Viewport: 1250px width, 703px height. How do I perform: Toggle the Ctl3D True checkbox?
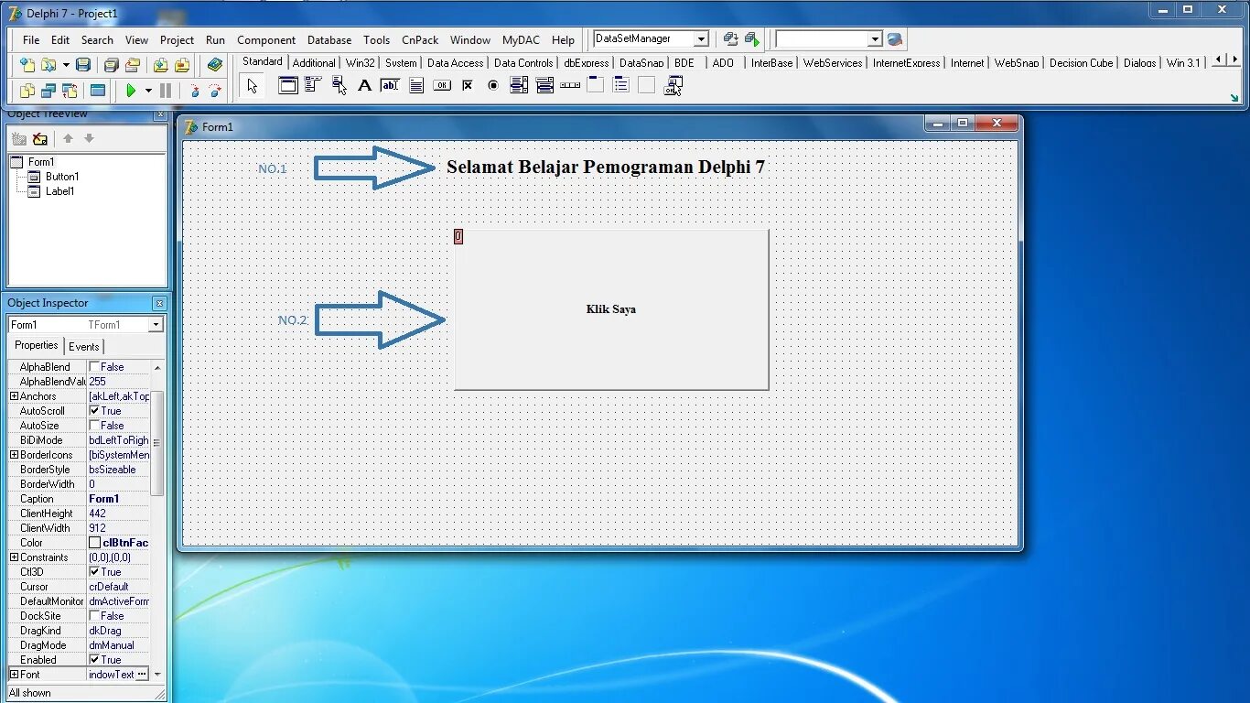[x=94, y=572]
